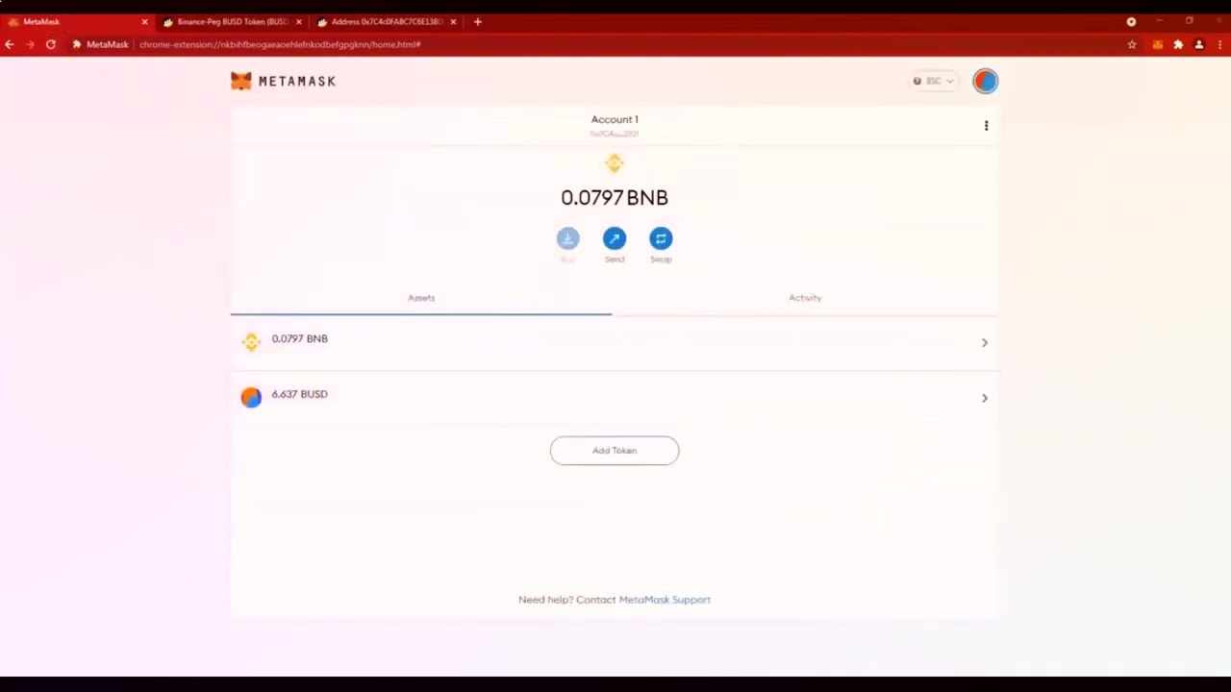Select the MetaMask browser tab
Screen dimensions: 1231x692
point(77,21)
